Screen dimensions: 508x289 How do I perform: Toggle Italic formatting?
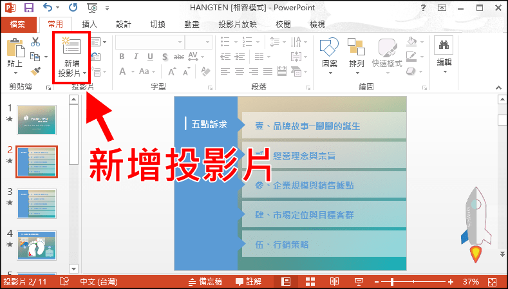(136, 57)
